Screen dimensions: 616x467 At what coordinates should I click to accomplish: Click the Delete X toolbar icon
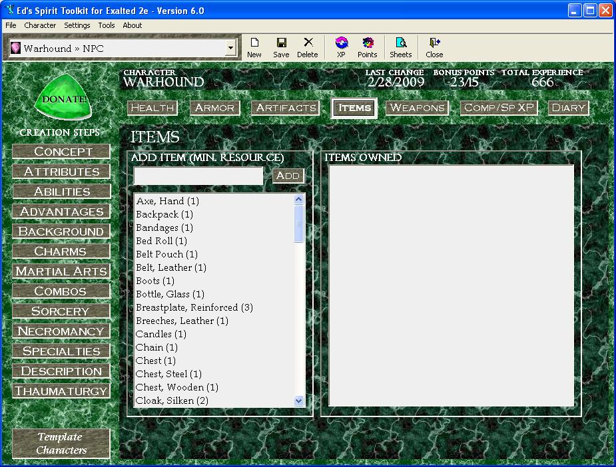coord(308,42)
